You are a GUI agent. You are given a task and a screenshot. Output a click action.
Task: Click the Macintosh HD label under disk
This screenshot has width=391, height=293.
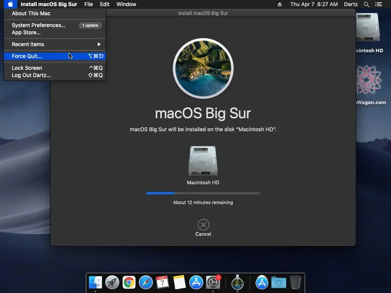[203, 183]
